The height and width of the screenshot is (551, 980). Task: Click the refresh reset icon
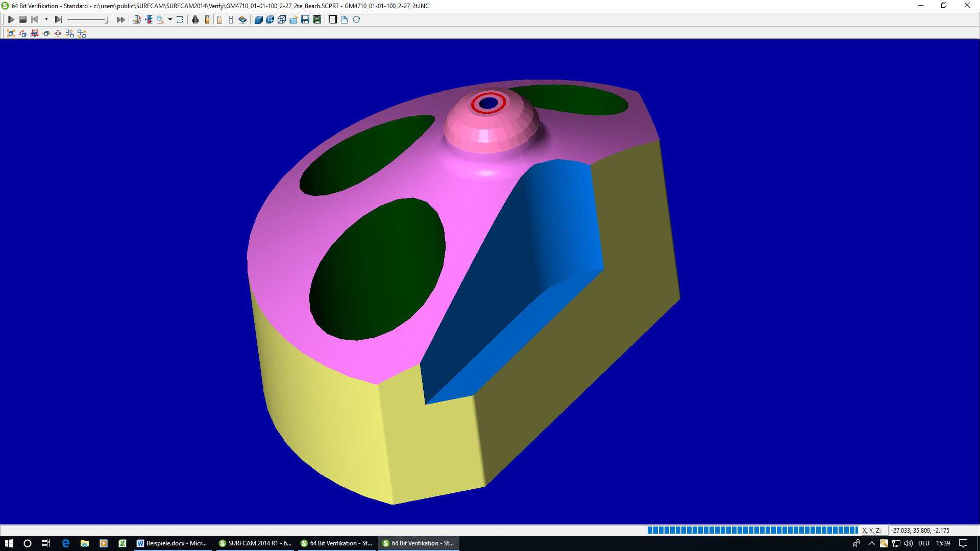[x=356, y=19]
